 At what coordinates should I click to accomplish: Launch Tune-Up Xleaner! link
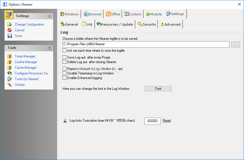[x=27, y=79]
